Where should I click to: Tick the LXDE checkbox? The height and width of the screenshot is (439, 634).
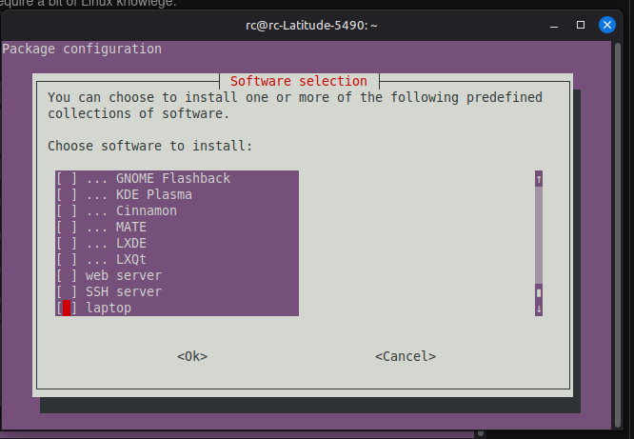pos(67,244)
